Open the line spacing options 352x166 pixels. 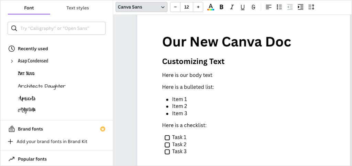tap(311, 7)
